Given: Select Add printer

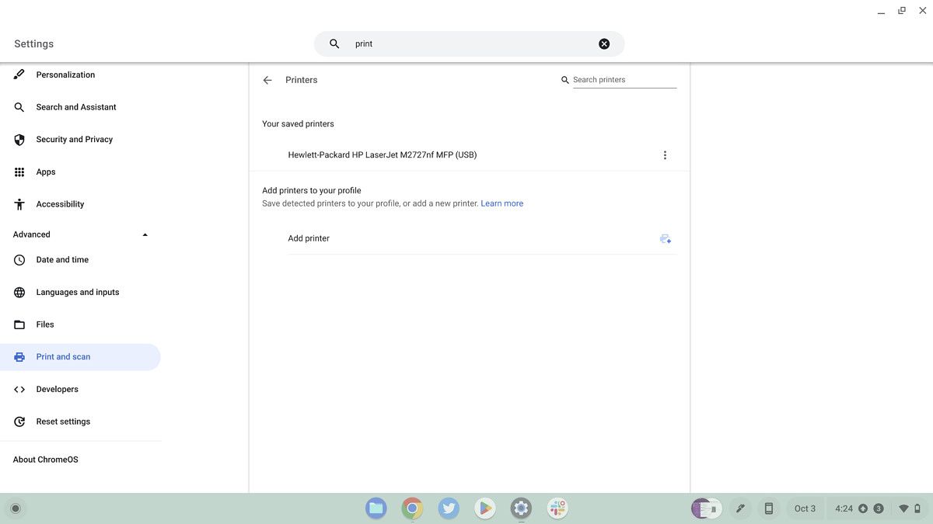Looking at the screenshot, I should pyautogui.click(x=309, y=238).
